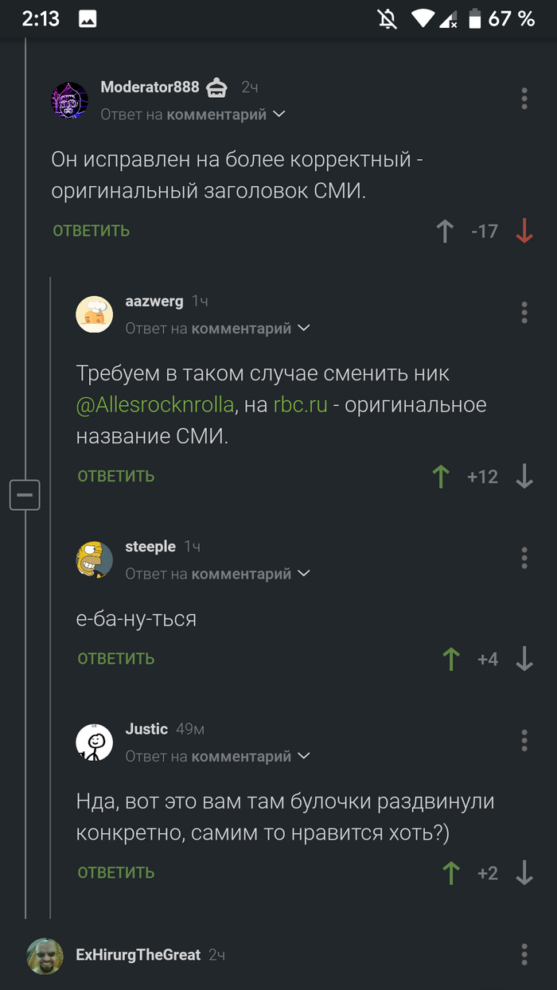Image resolution: width=557 pixels, height=990 pixels.
Task: Open three-dot menu on ExHirurgTheGreat comment
Action: (524, 954)
